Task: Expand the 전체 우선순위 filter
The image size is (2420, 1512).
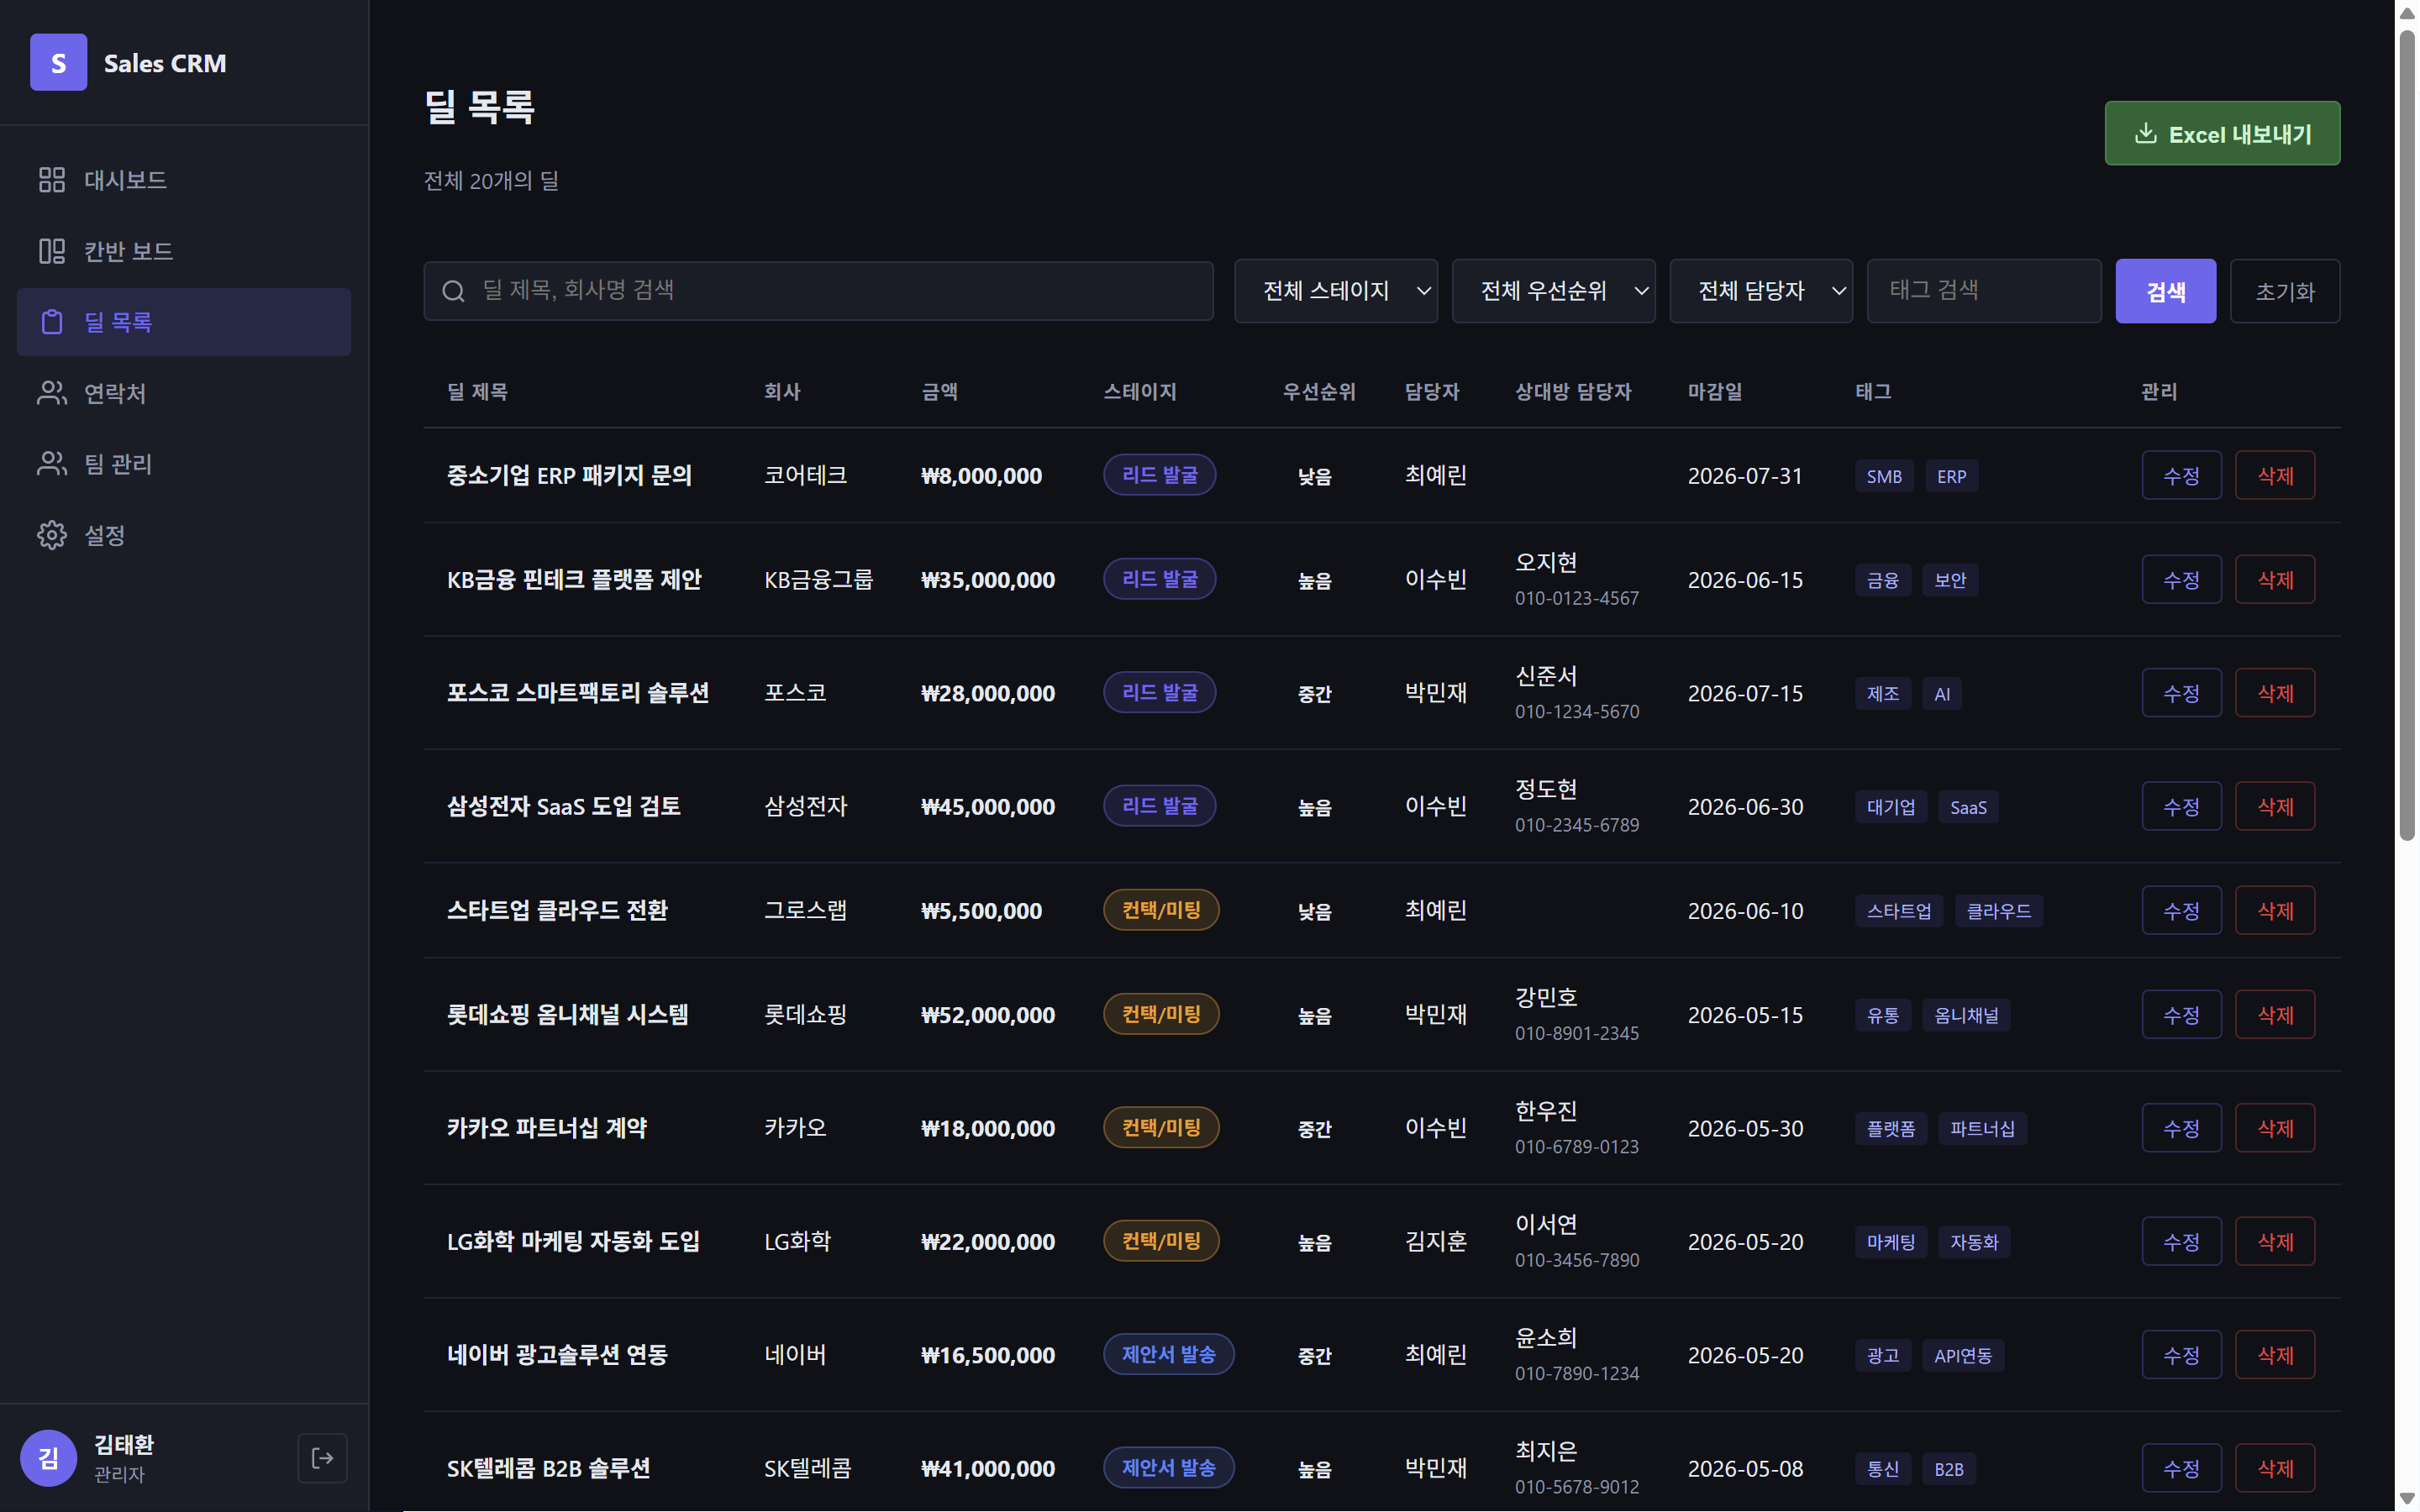Action: [x=1553, y=291]
